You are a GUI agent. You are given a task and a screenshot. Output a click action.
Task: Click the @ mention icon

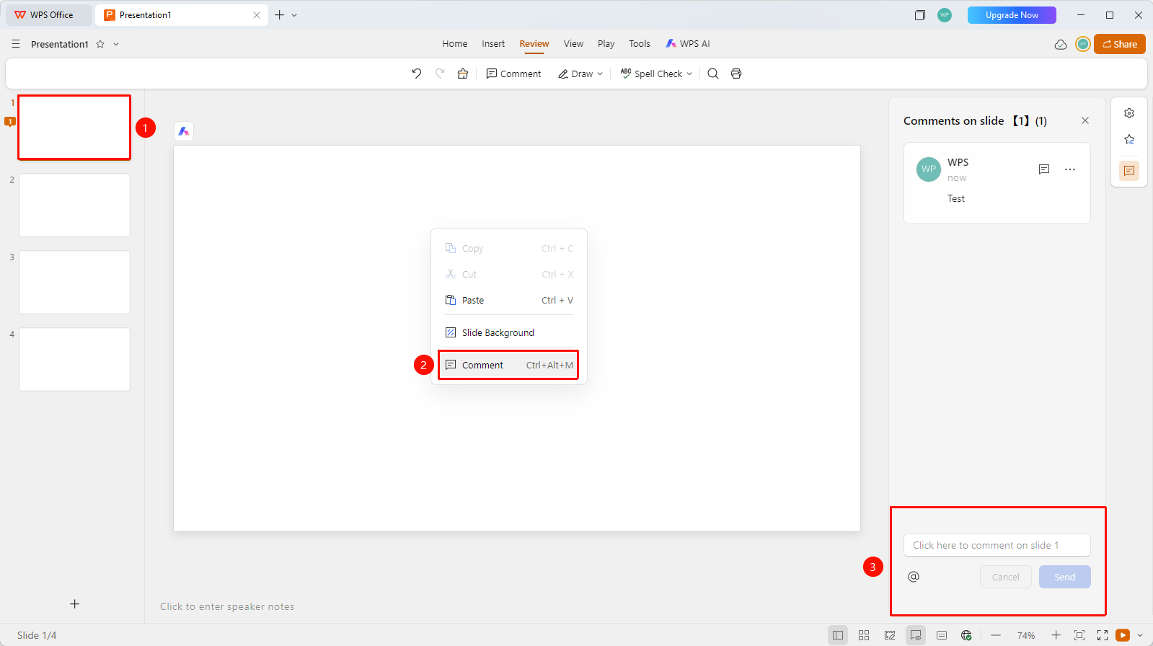[914, 577]
